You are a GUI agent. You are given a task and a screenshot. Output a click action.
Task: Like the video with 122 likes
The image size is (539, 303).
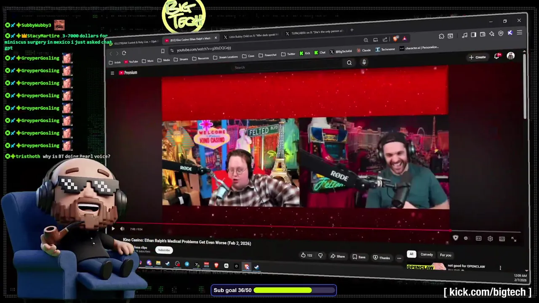(x=307, y=255)
